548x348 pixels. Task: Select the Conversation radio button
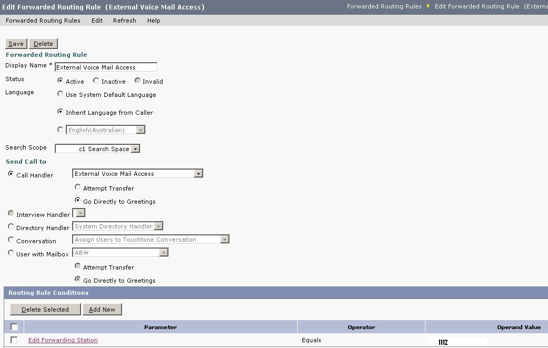tap(11, 240)
